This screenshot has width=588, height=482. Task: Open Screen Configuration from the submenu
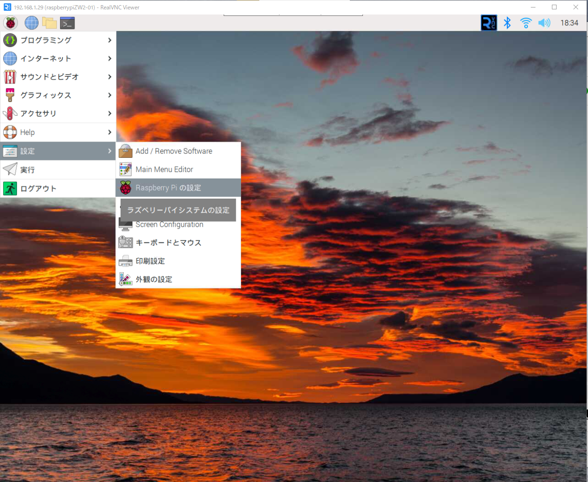pos(178,224)
